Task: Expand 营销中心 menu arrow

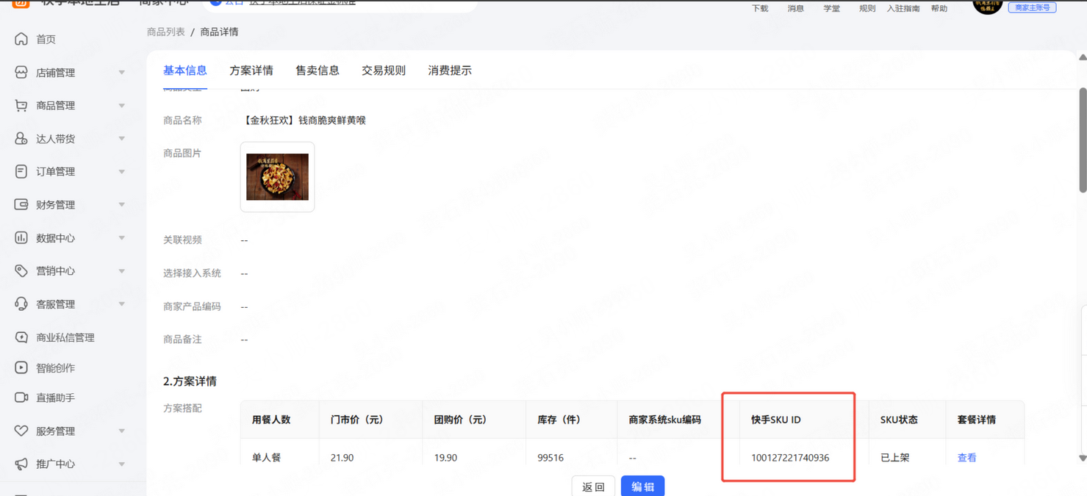Action: [122, 271]
